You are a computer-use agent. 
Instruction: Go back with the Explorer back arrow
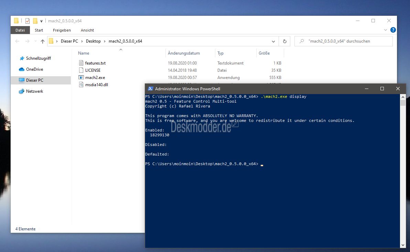point(17,41)
